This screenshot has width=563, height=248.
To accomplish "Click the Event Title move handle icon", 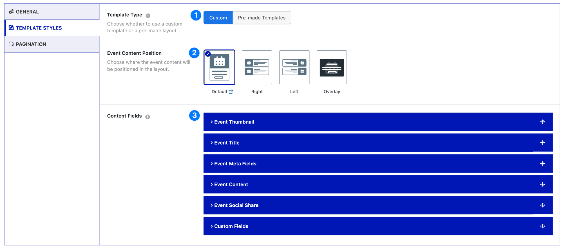I will [542, 143].
